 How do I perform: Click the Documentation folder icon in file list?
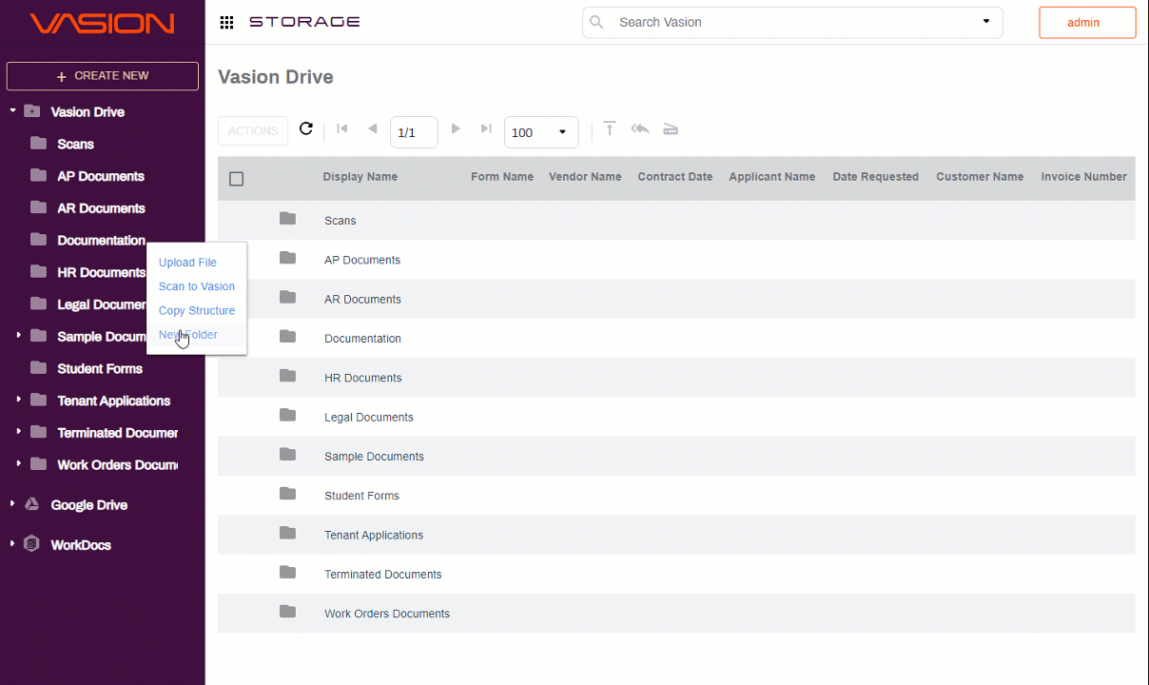coord(287,337)
